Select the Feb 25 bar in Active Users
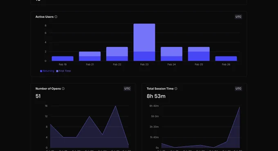The width and height of the screenshot is (278, 151). (199, 54)
